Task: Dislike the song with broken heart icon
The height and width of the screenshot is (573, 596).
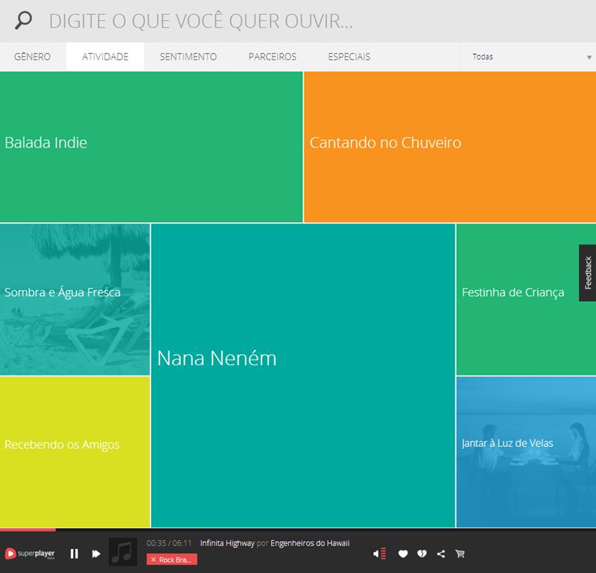Action: coord(422,554)
